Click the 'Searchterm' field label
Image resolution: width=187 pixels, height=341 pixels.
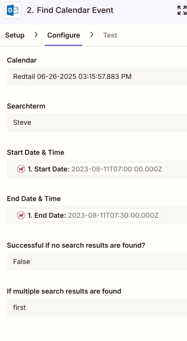click(26, 106)
